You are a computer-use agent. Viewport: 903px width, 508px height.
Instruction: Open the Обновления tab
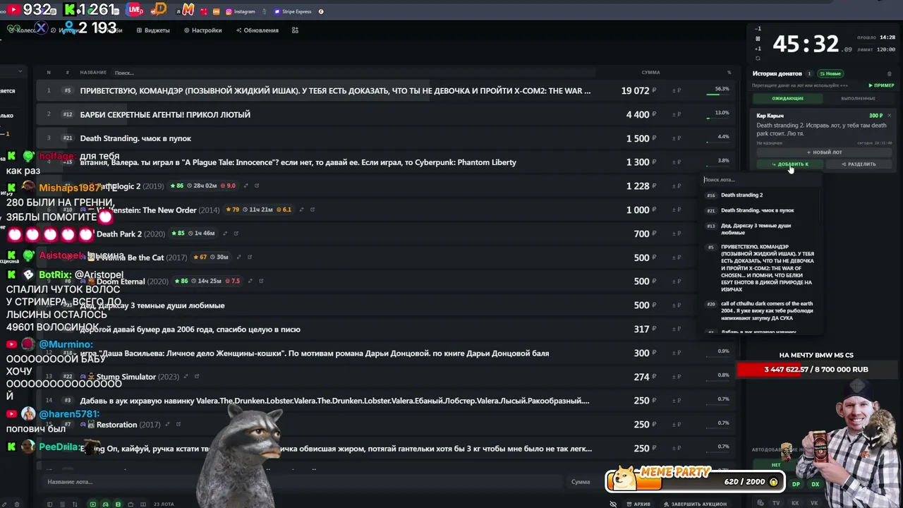tap(257, 30)
